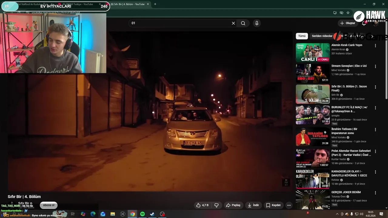Click the system tray microphone icon

pyautogui.click(x=352, y=214)
